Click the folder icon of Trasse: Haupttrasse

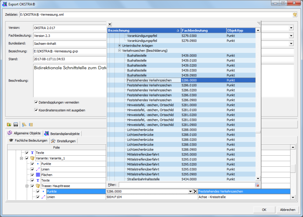pos(38,186)
